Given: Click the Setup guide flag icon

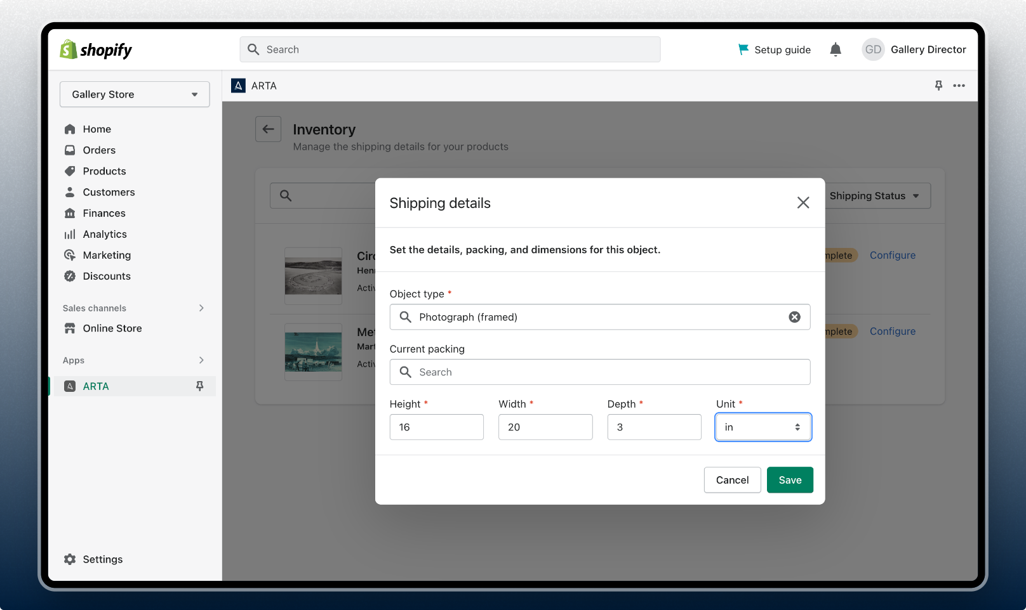Looking at the screenshot, I should coord(743,49).
